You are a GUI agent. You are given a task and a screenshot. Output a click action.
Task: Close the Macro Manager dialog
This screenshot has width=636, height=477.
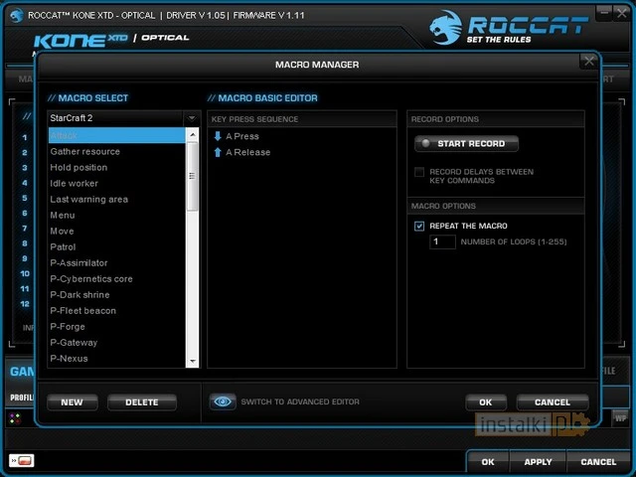tap(589, 62)
